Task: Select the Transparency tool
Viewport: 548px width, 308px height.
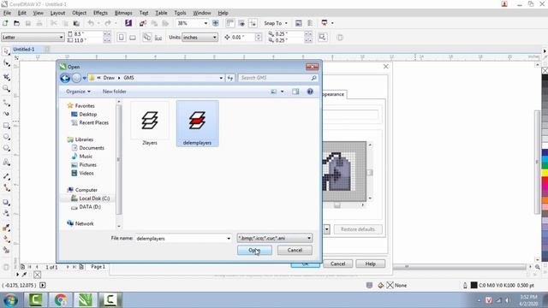Action: [x=6, y=213]
